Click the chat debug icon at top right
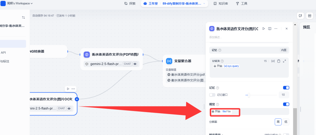 coord(300,16)
